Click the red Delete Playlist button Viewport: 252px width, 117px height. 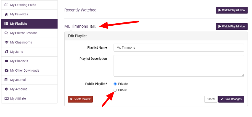click(x=80, y=99)
